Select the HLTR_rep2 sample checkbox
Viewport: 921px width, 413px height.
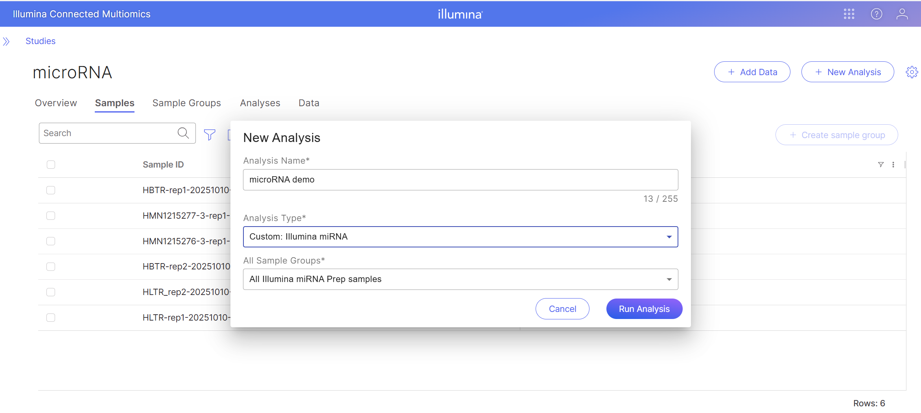coord(51,292)
